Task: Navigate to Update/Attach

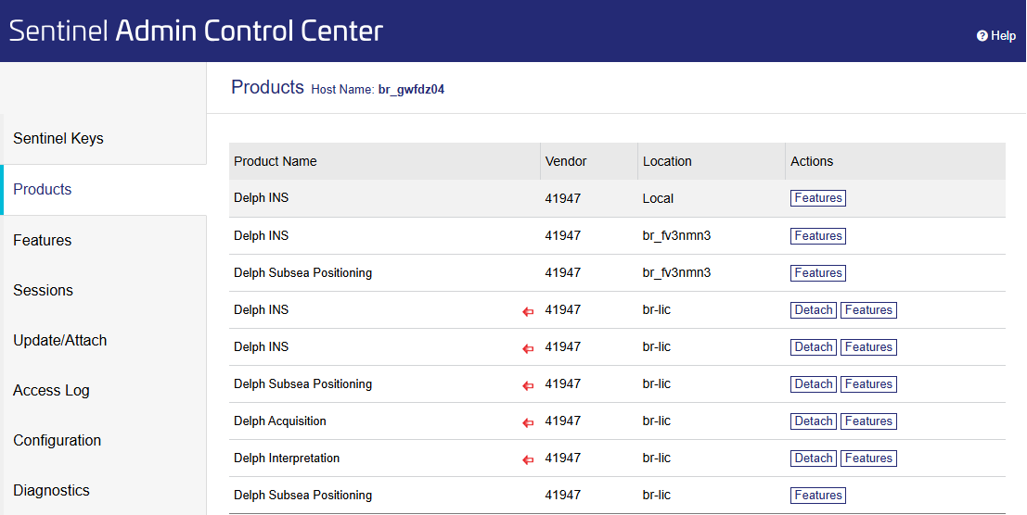Action: click(x=60, y=341)
